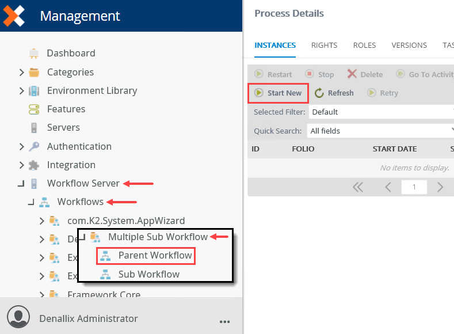Image resolution: width=454 pixels, height=334 pixels.
Task: Select the Sub Workflow tree item
Action: (148, 274)
